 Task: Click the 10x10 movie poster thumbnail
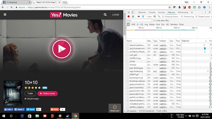(x=13, y=93)
